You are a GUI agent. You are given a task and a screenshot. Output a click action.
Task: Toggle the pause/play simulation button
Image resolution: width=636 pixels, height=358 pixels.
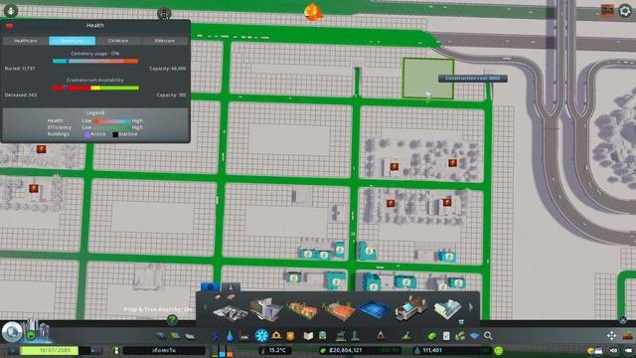[12, 350]
